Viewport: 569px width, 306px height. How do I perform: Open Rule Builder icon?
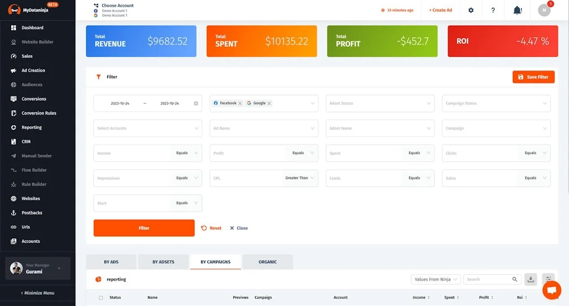pyautogui.click(x=13, y=184)
